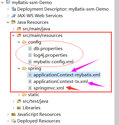The height and width of the screenshot is (125, 119).
Task: Expand the JavaScript Resources node
Action: click(8, 114)
